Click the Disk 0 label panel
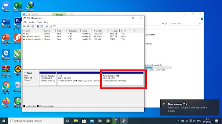 coord(31,78)
